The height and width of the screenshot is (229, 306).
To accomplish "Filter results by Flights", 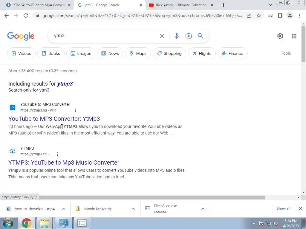I will pyautogui.click(x=202, y=53).
